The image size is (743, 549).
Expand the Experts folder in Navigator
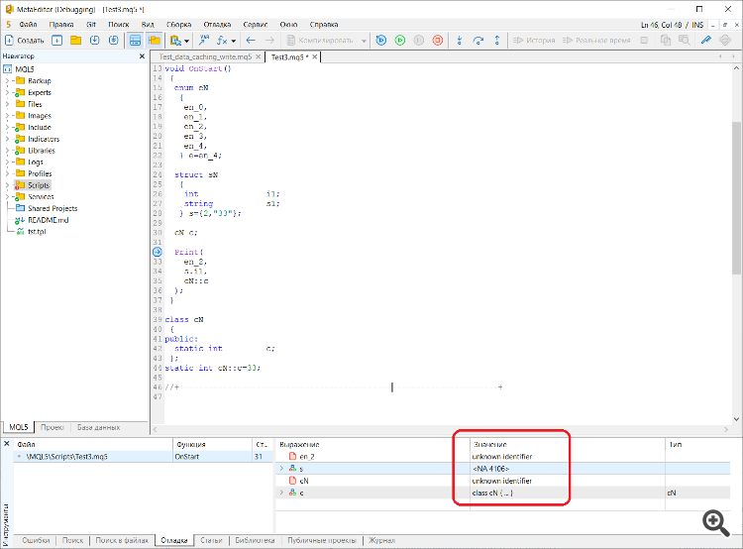coord(7,92)
